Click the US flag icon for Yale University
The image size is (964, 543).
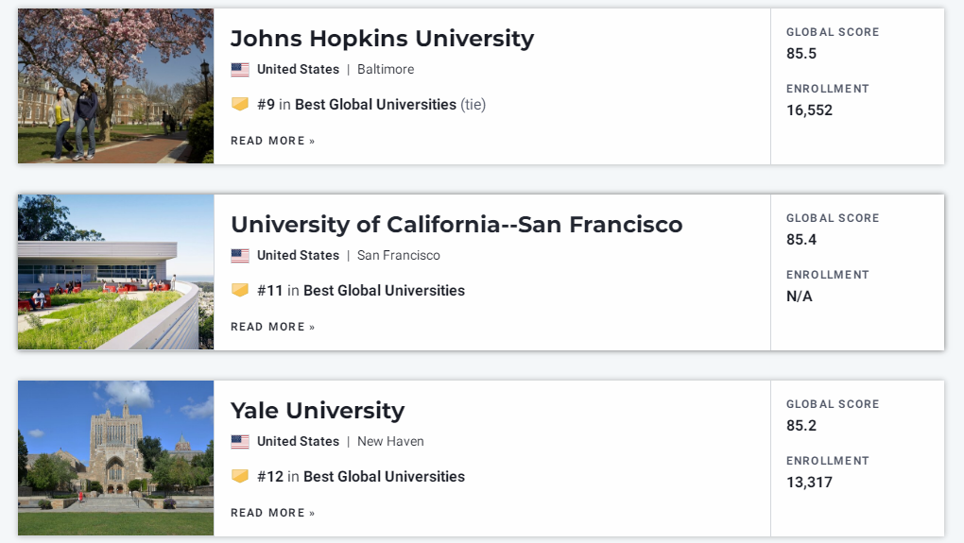240,442
